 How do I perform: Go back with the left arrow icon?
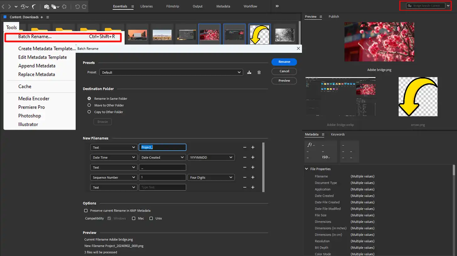pyautogui.click(x=3, y=6)
